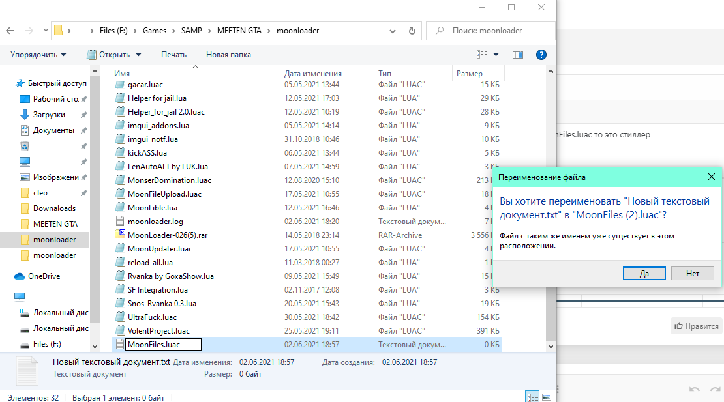Viewport: 724px width, 402px height.
Task: Confirm rename with the Да button
Action: [x=644, y=274]
